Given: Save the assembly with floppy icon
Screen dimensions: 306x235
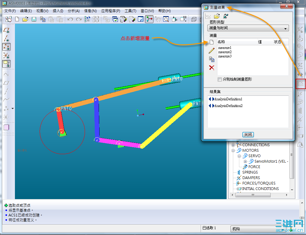Looking at the screenshot, I should point(34,19).
